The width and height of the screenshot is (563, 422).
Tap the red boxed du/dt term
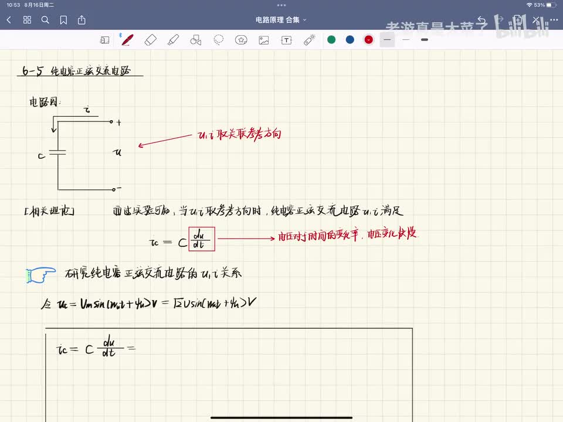coord(202,239)
